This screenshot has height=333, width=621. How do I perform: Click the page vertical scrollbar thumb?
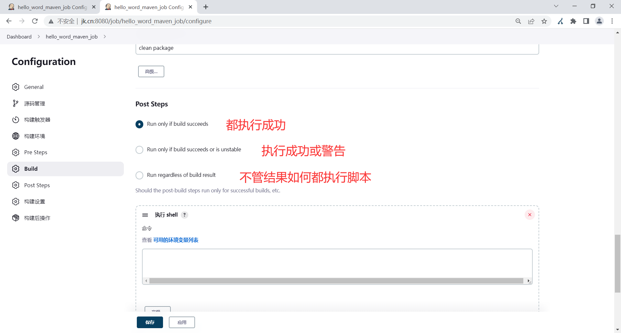tap(617, 263)
